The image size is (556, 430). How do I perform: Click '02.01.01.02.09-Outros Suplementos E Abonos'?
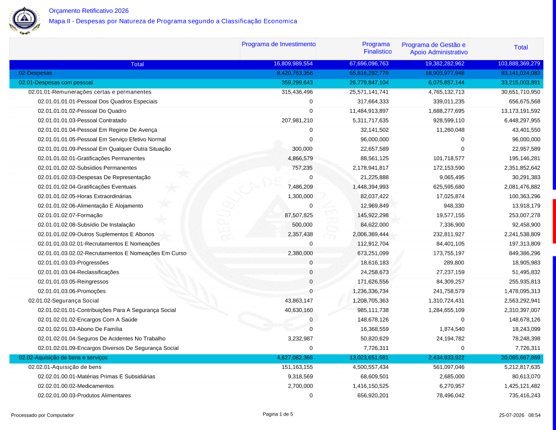click(96, 235)
